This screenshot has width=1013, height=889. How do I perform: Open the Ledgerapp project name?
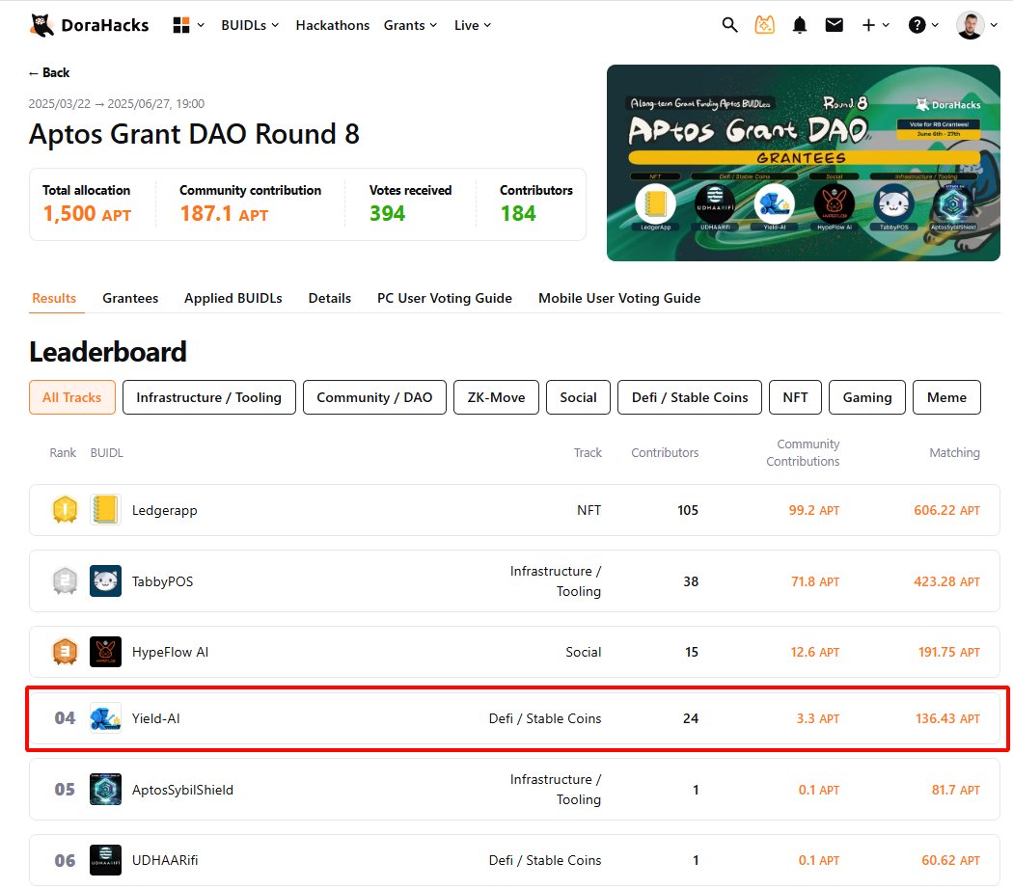(165, 510)
